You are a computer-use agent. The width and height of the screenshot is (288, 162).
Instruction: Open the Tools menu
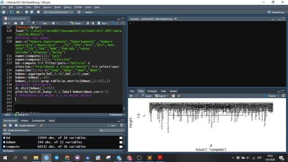88,7
